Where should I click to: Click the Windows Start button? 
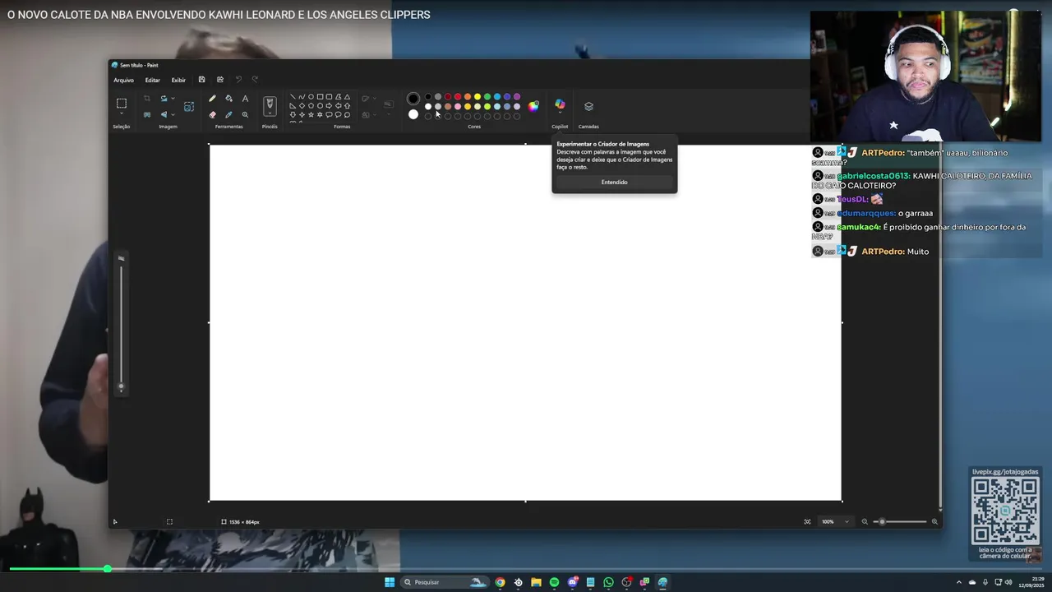(x=390, y=582)
